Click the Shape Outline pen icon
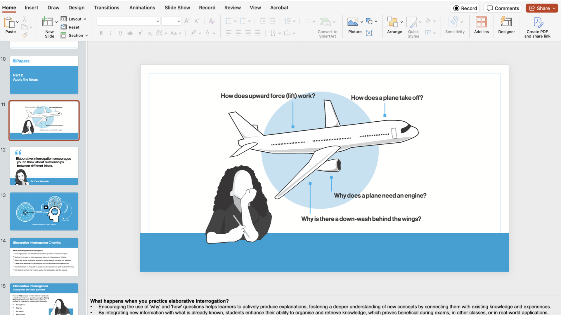 (428, 32)
